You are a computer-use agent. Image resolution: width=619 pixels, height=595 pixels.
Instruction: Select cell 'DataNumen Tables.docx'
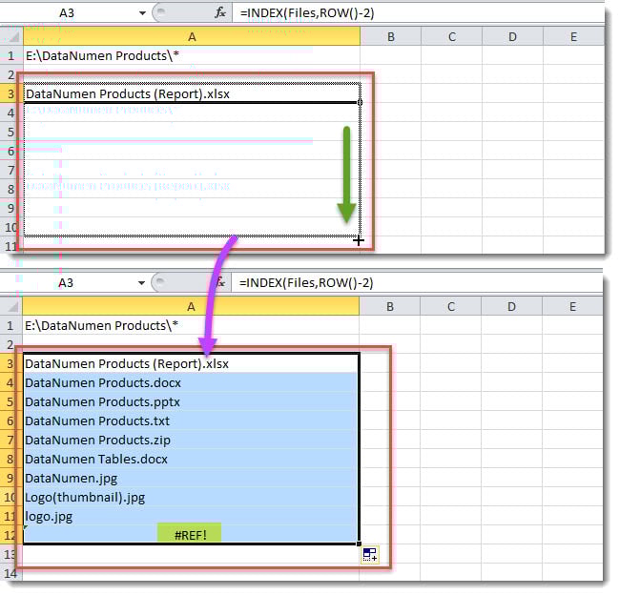click(x=191, y=460)
